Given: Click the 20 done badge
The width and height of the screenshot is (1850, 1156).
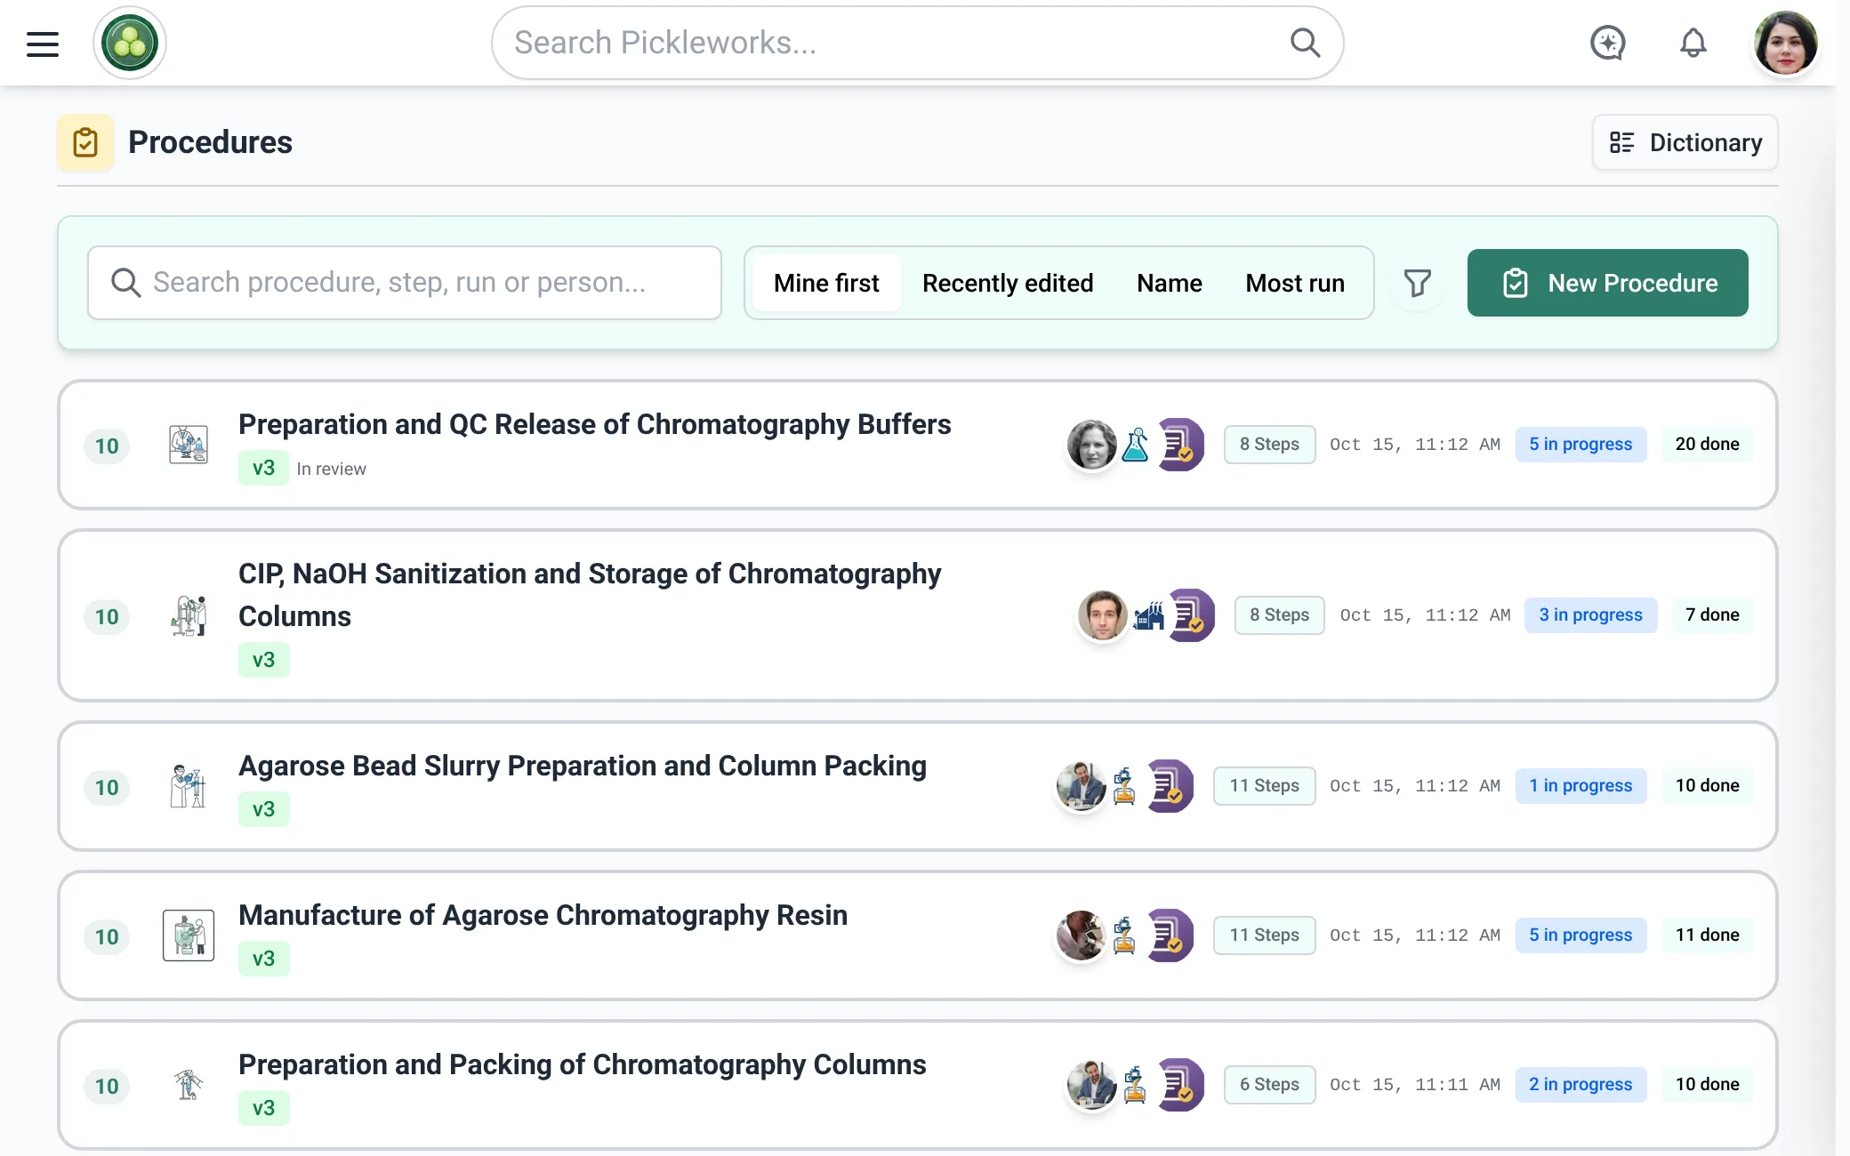Looking at the screenshot, I should [x=1707, y=445].
